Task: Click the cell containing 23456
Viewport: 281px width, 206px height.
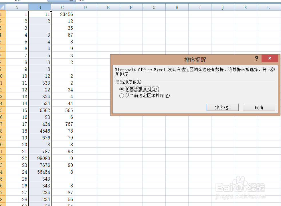Action: [62, 14]
